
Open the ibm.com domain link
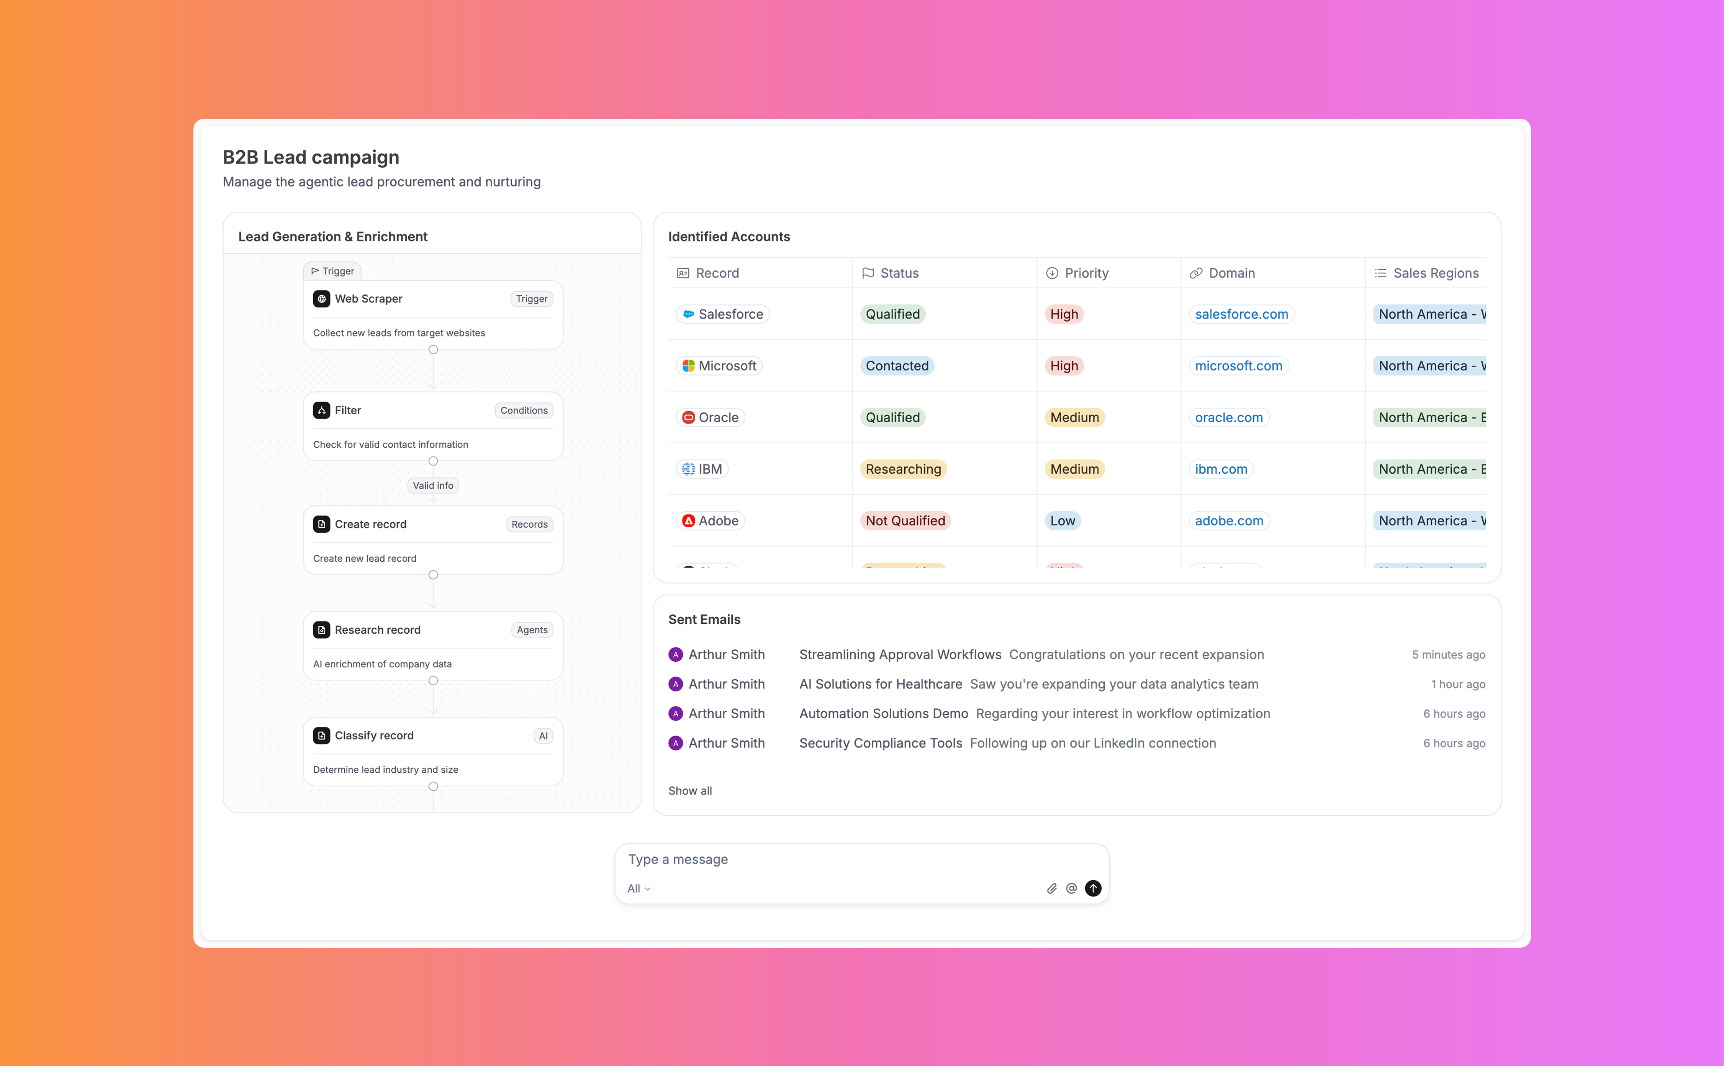pos(1221,469)
